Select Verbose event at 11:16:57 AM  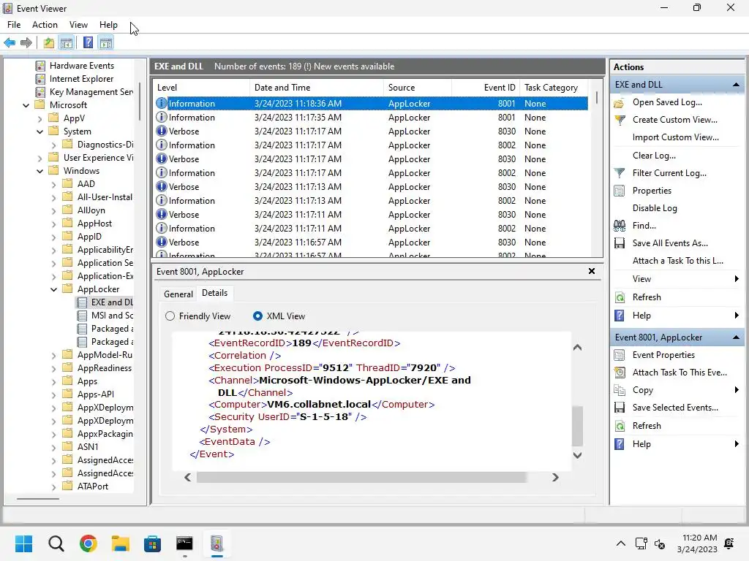pyautogui.click(x=371, y=243)
